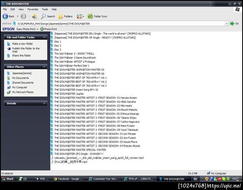Open My Network Places link
This screenshot has width=243, height=190.
pos(23,92)
